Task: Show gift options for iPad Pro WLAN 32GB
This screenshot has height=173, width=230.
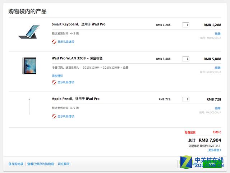Action: (x=66, y=82)
